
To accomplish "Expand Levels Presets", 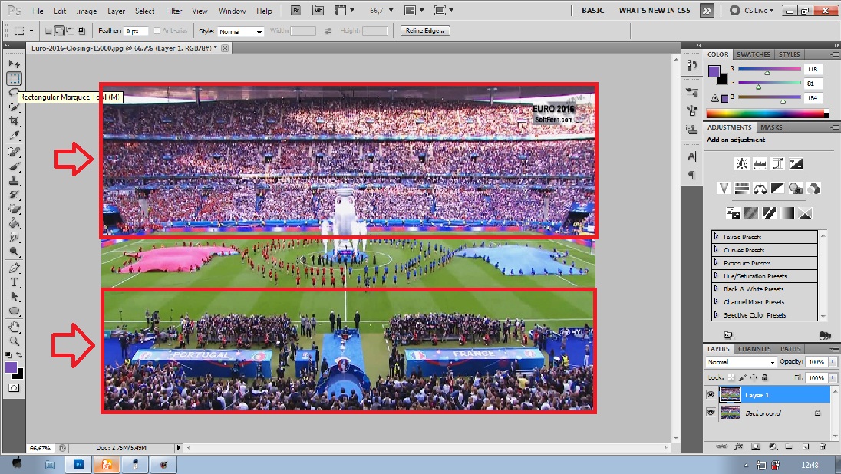I will pyautogui.click(x=716, y=236).
